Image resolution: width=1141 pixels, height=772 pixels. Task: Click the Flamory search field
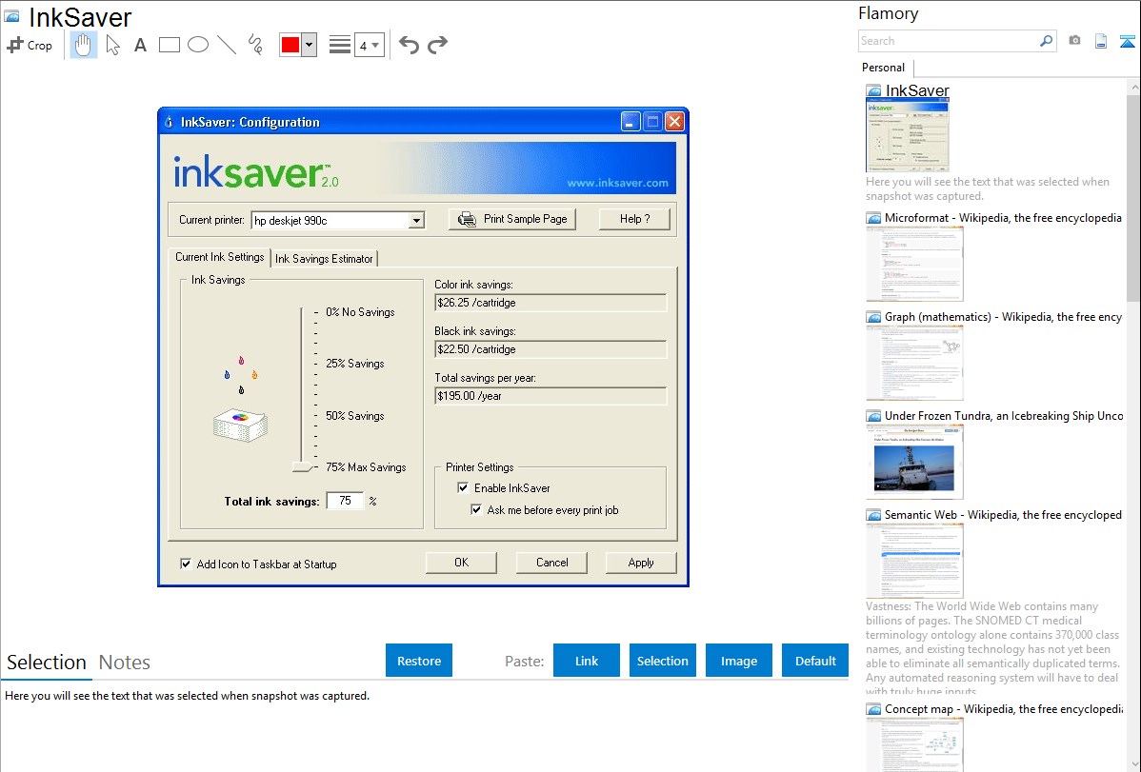coord(949,41)
